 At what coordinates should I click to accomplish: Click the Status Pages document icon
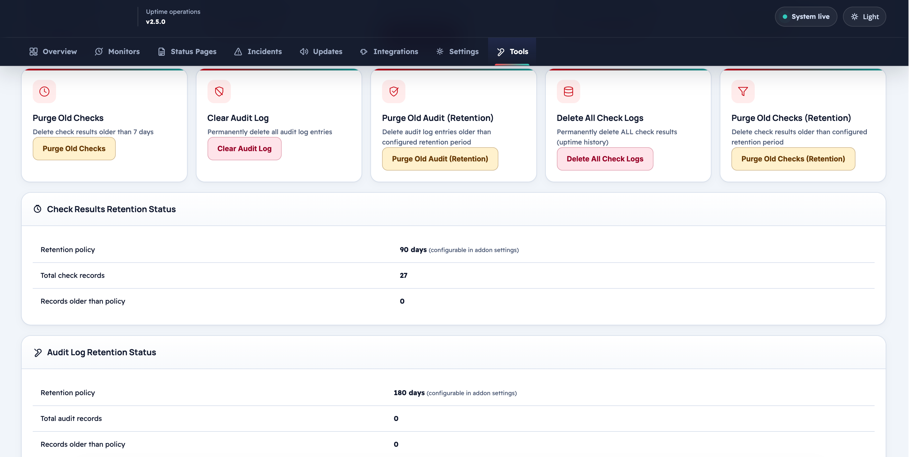(161, 52)
